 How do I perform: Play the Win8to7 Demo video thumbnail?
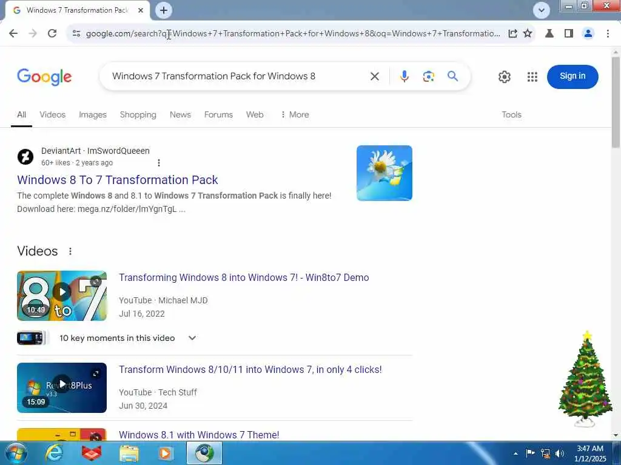coord(62,295)
